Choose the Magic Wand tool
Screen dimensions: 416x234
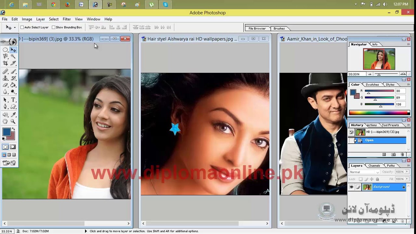(x=13, y=56)
